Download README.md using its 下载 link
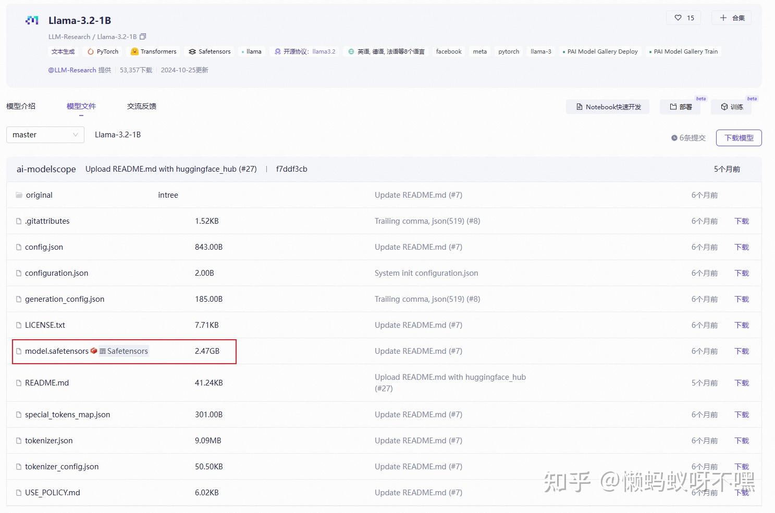This screenshot has width=775, height=513. pos(742,383)
